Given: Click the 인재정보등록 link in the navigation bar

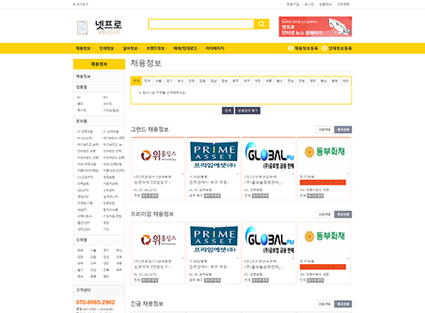Looking at the screenshot, I should click(340, 49).
